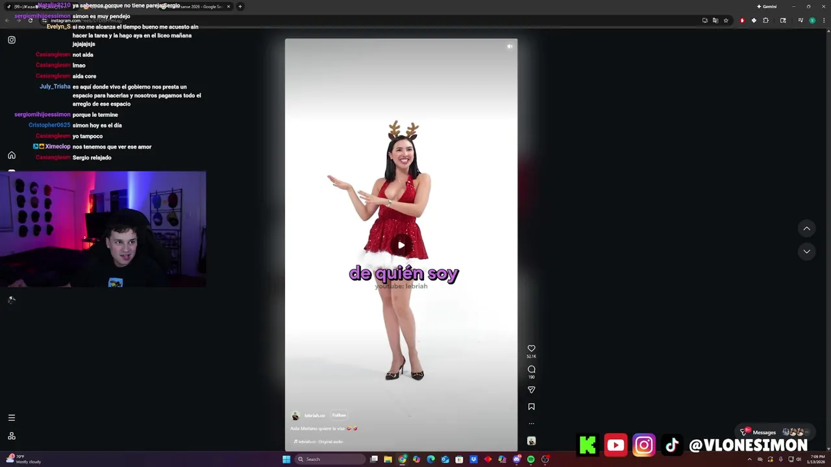Click the reel caption 'Aida Merlano quiere la visa'
This screenshot has width=831, height=467.
(317, 429)
